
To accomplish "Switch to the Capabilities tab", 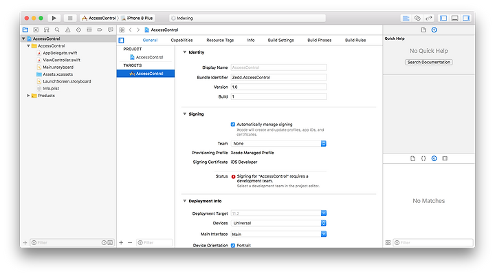I will pyautogui.click(x=181, y=40).
